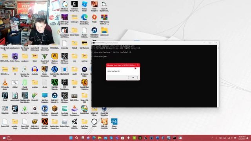Viewport: 251px width, 141px height.
Task: Select the Hello YouTube message text
Action: click(x=113, y=71)
